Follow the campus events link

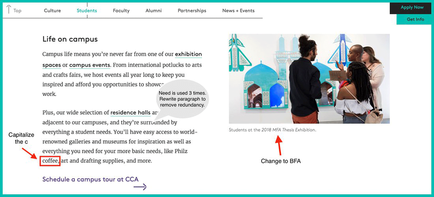89,65
